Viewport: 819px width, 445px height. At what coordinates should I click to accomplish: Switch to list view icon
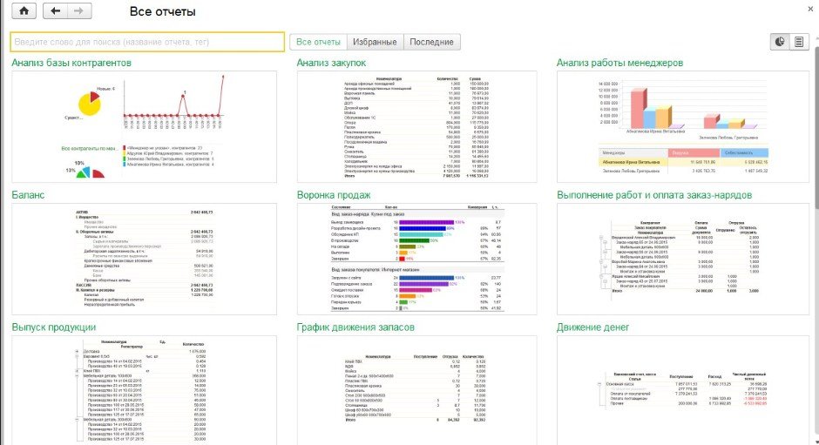point(799,42)
